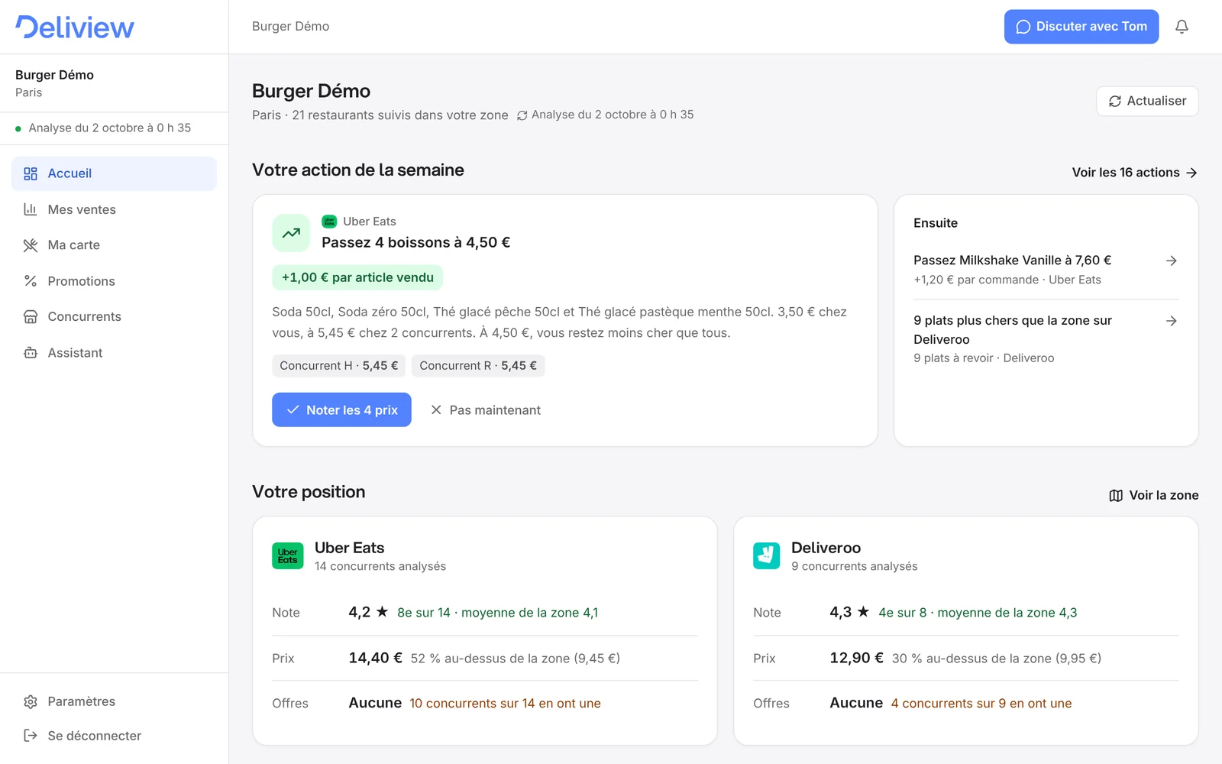Click the trending-up icon in action card

pos(291,233)
